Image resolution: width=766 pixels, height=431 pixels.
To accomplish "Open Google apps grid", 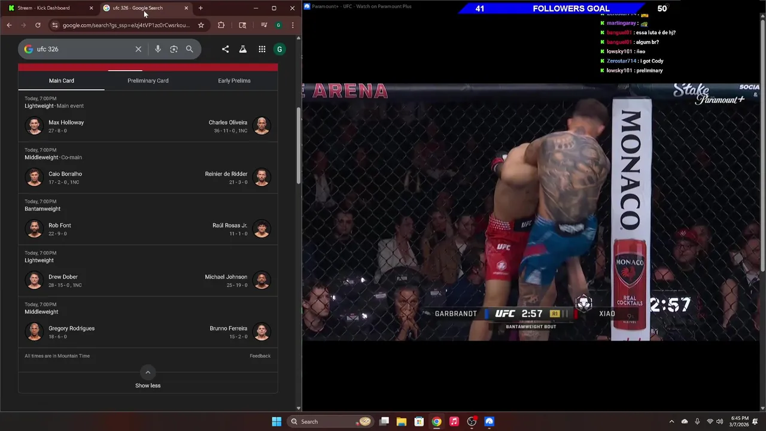I will point(262,49).
